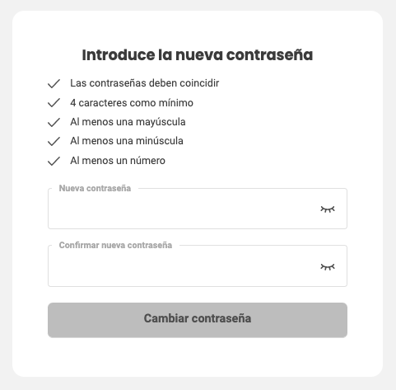This screenshot has height=390, width=396.
Task: Select the Al menos una minúscula text
Action: (x=127, y=141)
